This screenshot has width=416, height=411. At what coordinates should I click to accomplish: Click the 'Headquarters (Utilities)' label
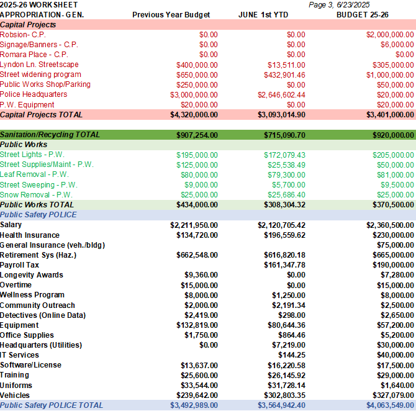[x=41, y=345]
